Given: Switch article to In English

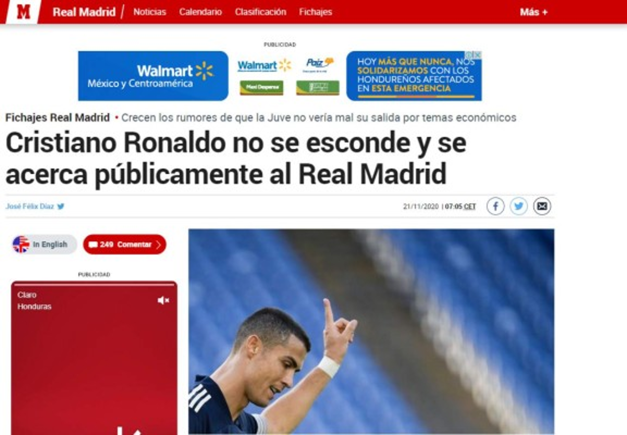Looking at the screenshot, I should click(x=50, y=244).
